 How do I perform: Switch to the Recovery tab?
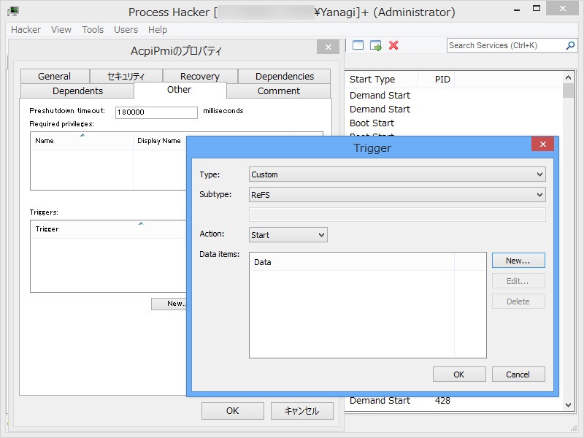pyautogui.click(x=200, y=77)
